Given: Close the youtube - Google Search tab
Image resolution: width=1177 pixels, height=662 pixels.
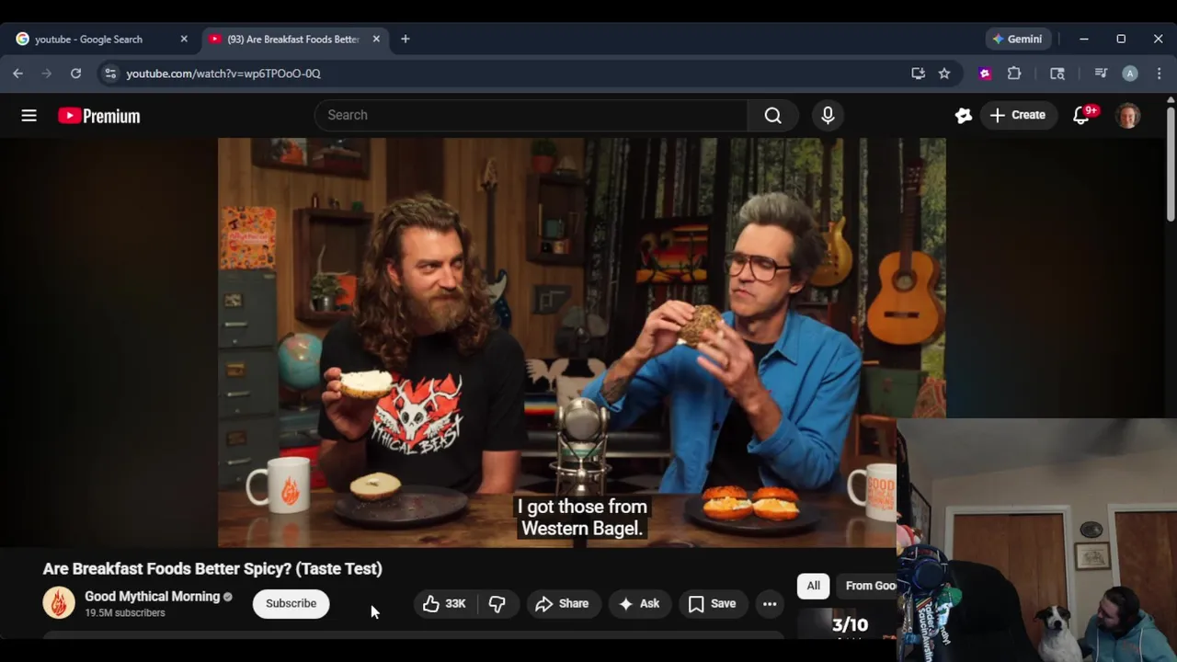Looking at the screenshot, I should (x=184, y=40).
